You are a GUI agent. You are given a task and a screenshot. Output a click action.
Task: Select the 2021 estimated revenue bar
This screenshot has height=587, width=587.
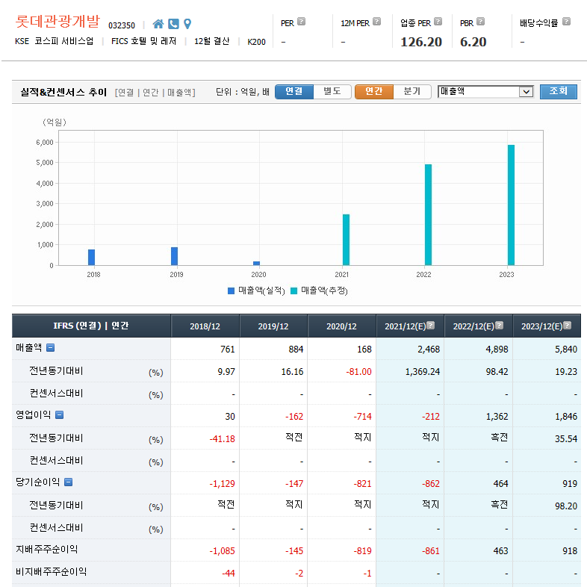click(x=347, y=240)
